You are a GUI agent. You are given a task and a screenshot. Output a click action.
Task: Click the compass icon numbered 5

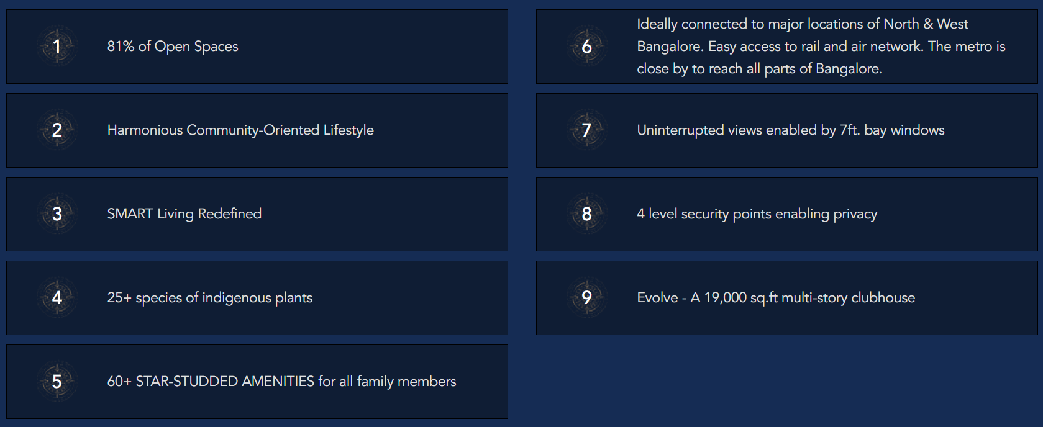pyautogui.click(x=57, y=382)
